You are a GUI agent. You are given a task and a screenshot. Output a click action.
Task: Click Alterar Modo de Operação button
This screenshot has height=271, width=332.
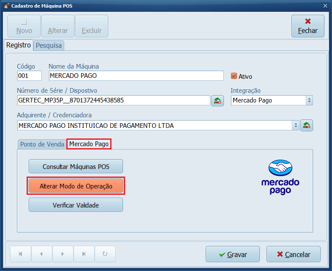[76, 186]
